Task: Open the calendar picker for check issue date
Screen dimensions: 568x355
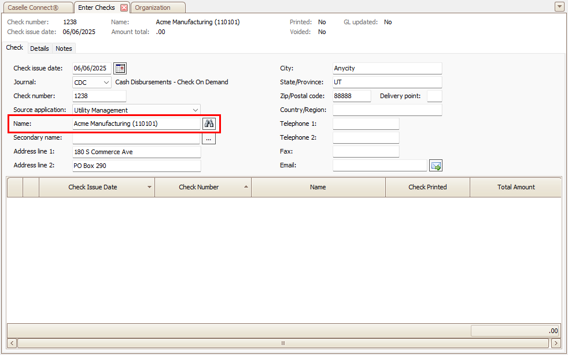Action: pyautogui.click(x=120, y=68)
